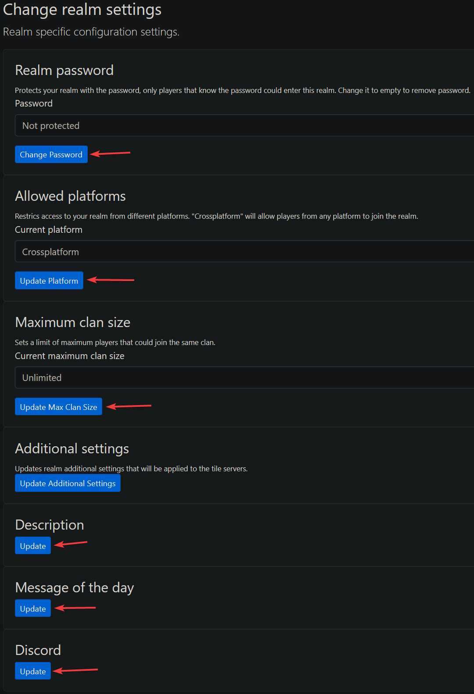Open Update Additional Settings

68,483
